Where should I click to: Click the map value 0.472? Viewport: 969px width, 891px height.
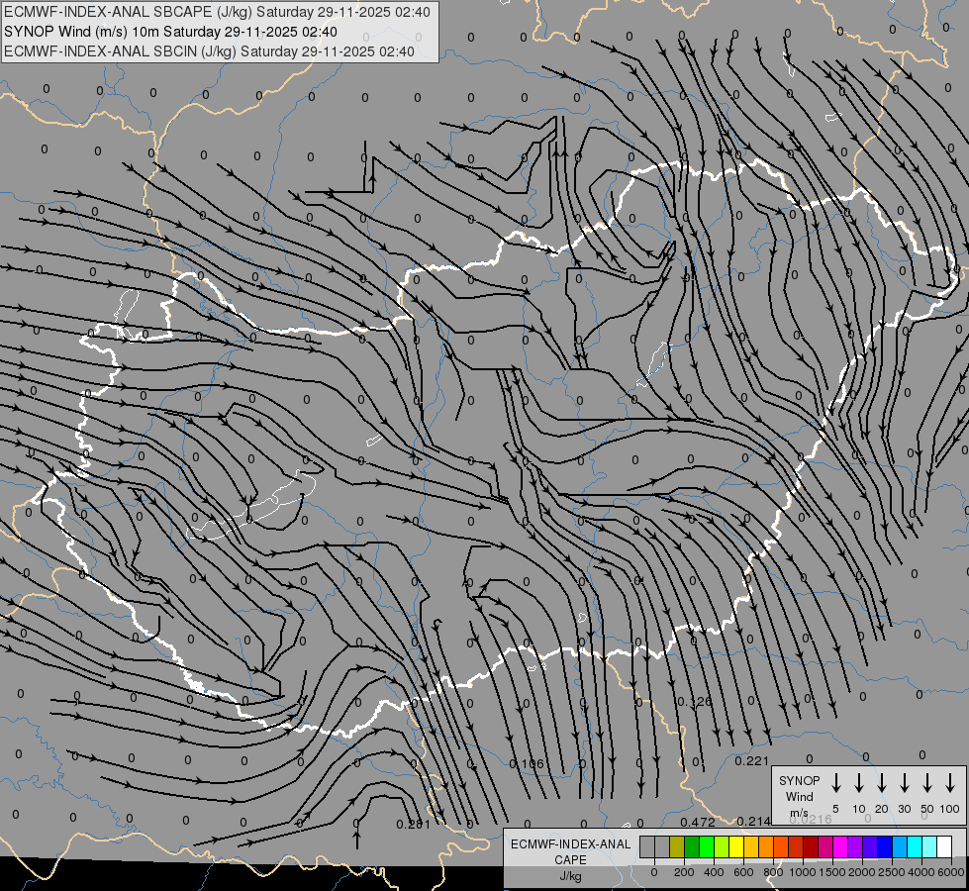(x=698, y=822)
